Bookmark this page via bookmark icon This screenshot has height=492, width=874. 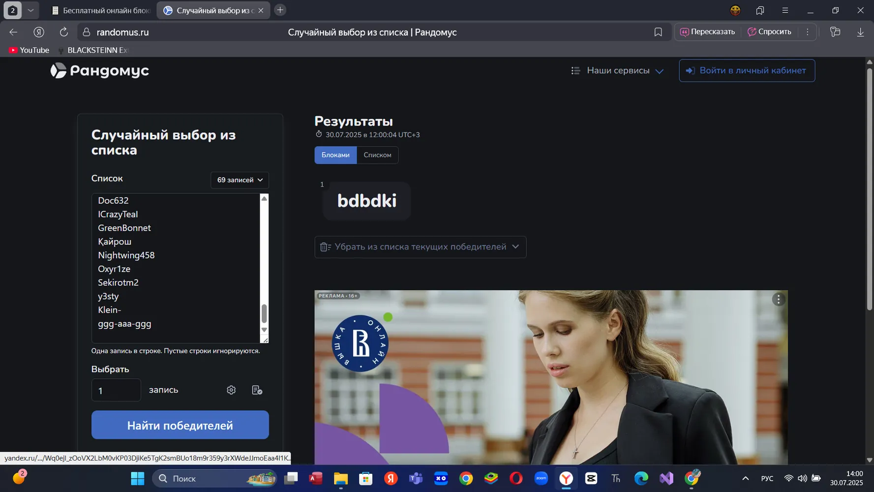click(x=658, y=32)
